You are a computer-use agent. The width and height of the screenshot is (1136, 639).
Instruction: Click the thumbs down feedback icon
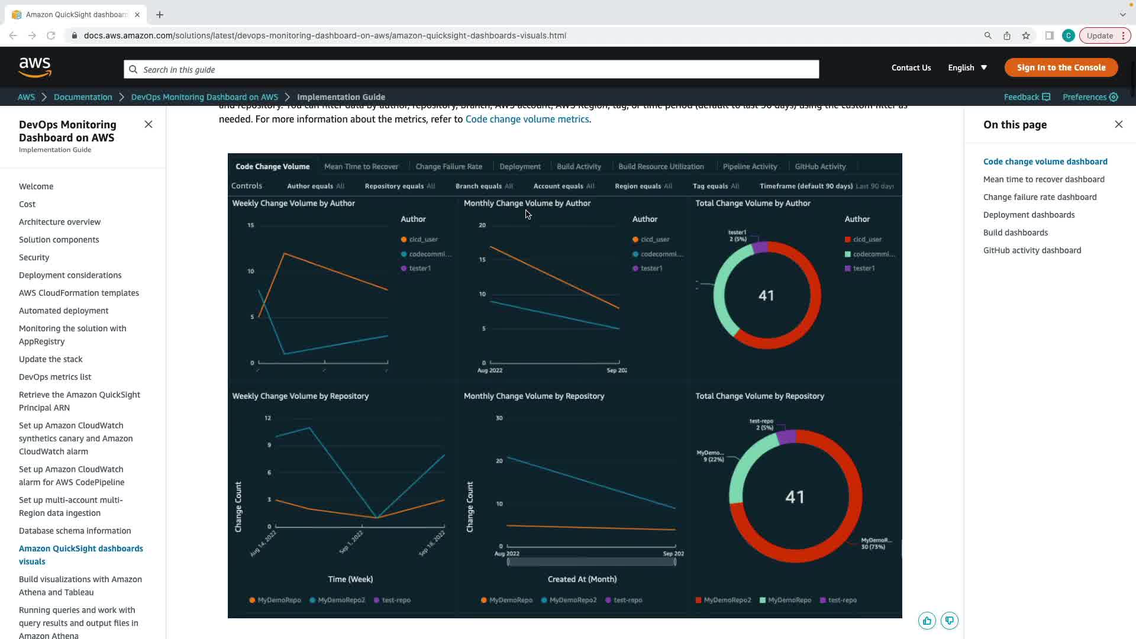949,621
